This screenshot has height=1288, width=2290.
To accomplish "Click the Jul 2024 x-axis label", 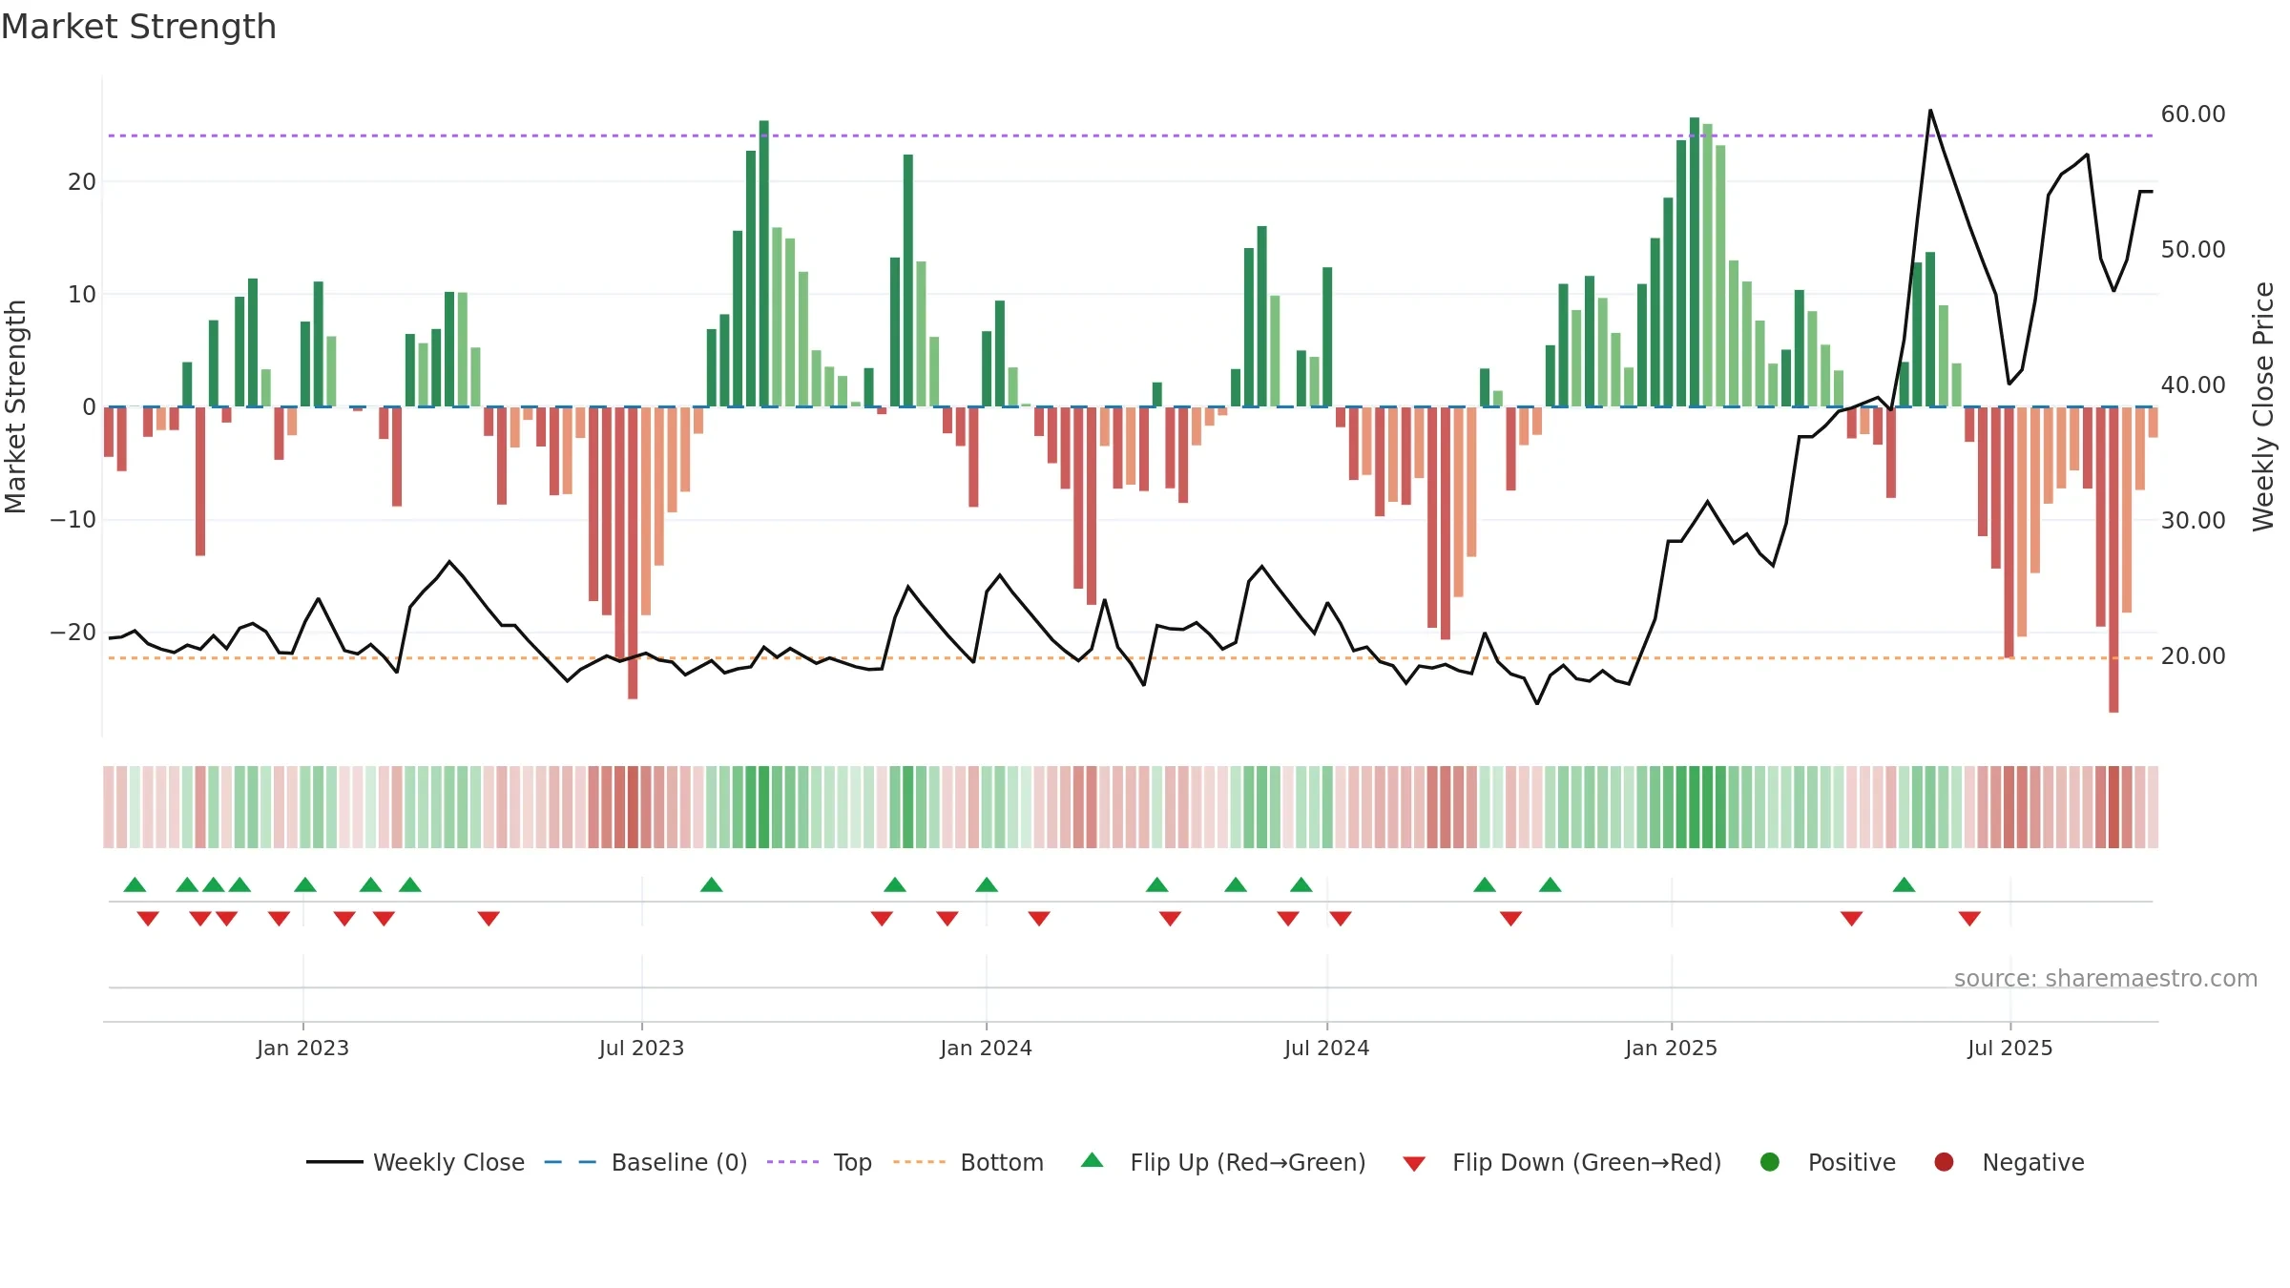I will click(1326, 1048).
